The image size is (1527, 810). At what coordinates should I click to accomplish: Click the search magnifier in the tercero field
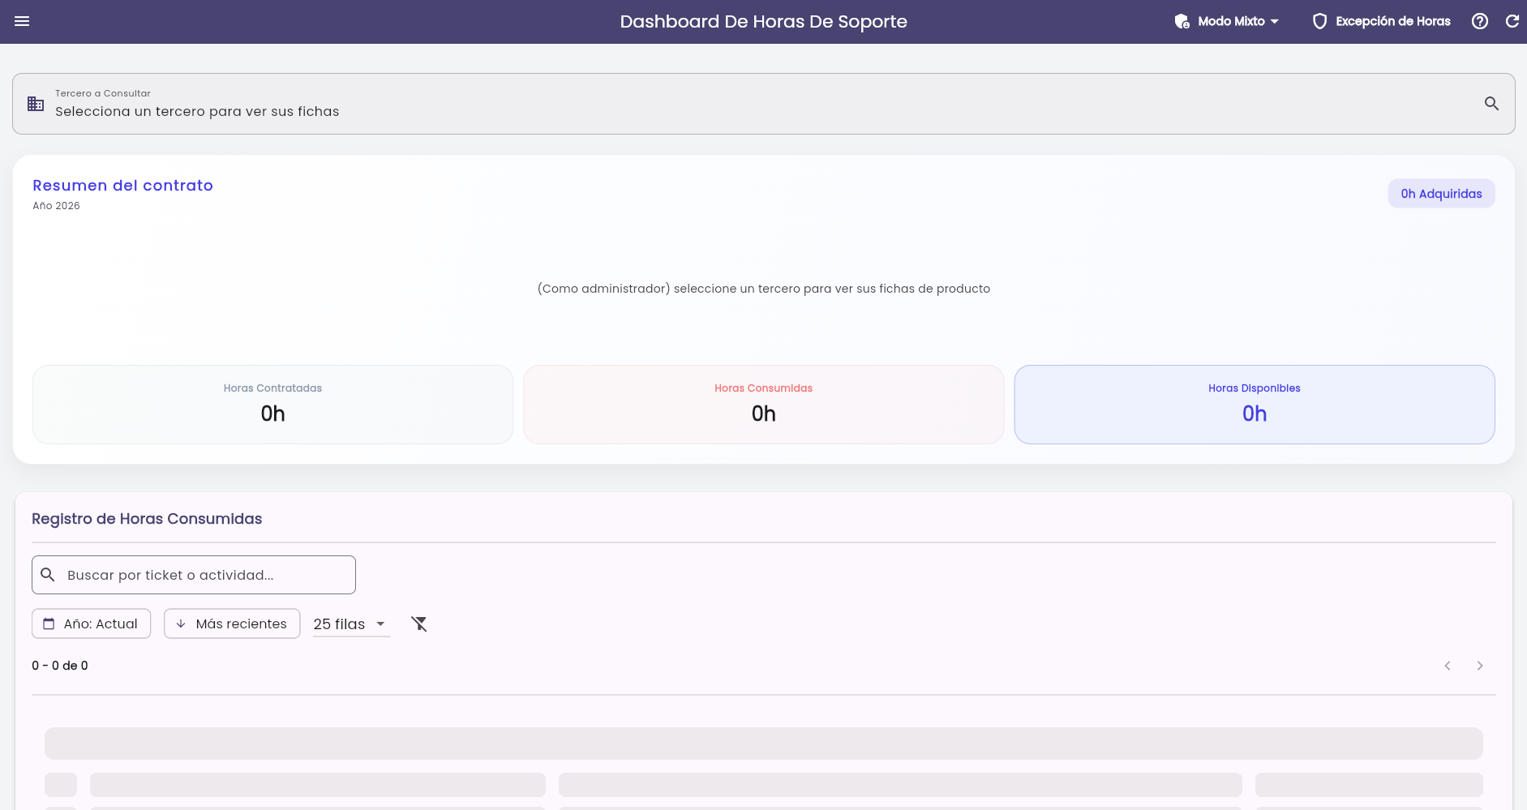tap(1491, 104)
